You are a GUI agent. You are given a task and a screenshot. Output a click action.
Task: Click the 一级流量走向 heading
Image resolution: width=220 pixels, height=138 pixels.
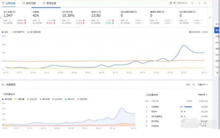pos(8,94)
